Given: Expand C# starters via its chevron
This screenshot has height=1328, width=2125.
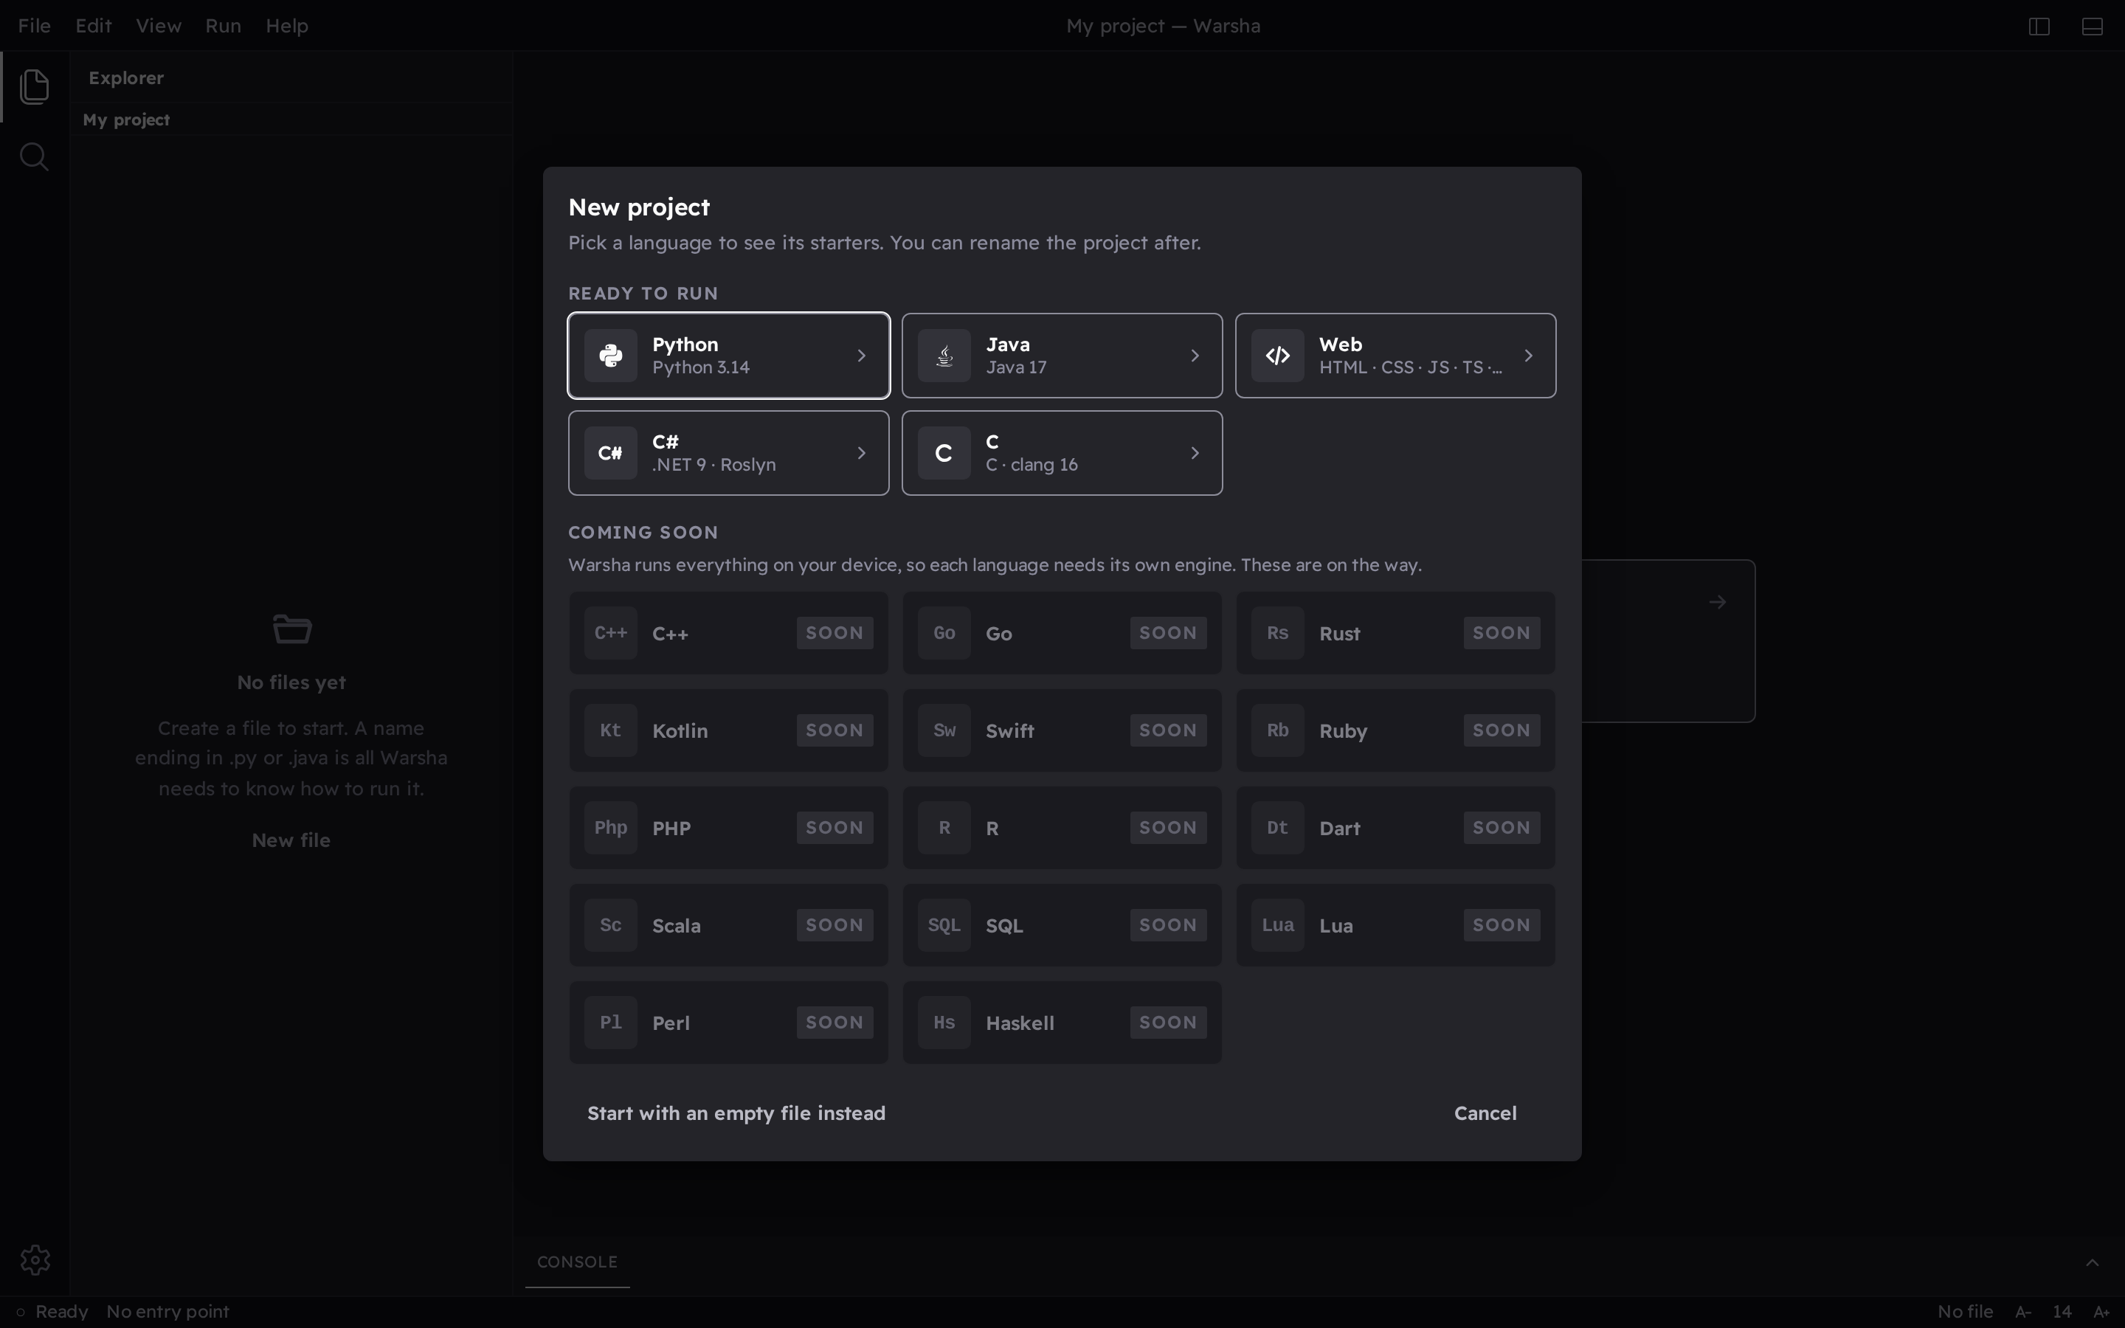Looking at the screenshot, I should (x=861, y=453).
